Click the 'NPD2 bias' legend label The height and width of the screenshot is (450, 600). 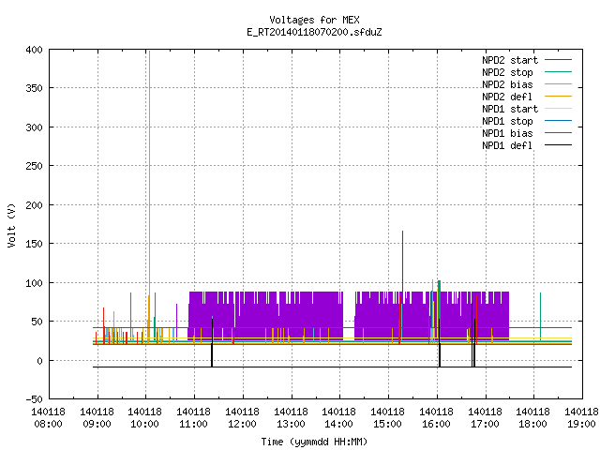point(507,84)
